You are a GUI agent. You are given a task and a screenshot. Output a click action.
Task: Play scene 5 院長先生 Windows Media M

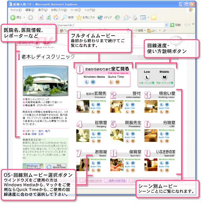(133, 134)
